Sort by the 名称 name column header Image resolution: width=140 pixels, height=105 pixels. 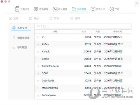click(x=55, y=32)
